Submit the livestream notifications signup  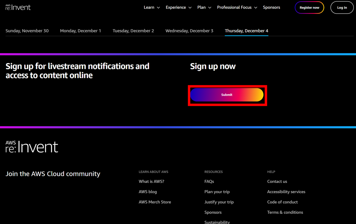tap(227, 95)
